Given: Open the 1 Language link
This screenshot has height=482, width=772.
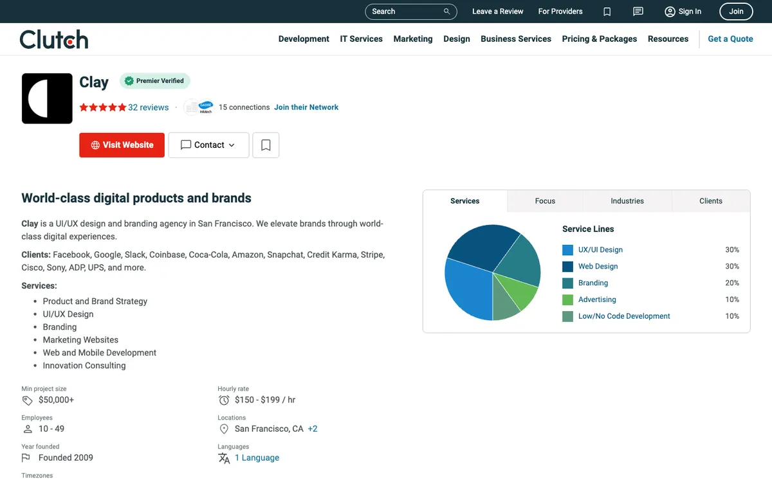Looking at the screenshot, I should 257,458.
